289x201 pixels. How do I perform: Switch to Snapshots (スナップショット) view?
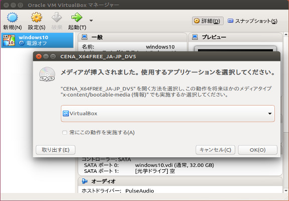252,21
